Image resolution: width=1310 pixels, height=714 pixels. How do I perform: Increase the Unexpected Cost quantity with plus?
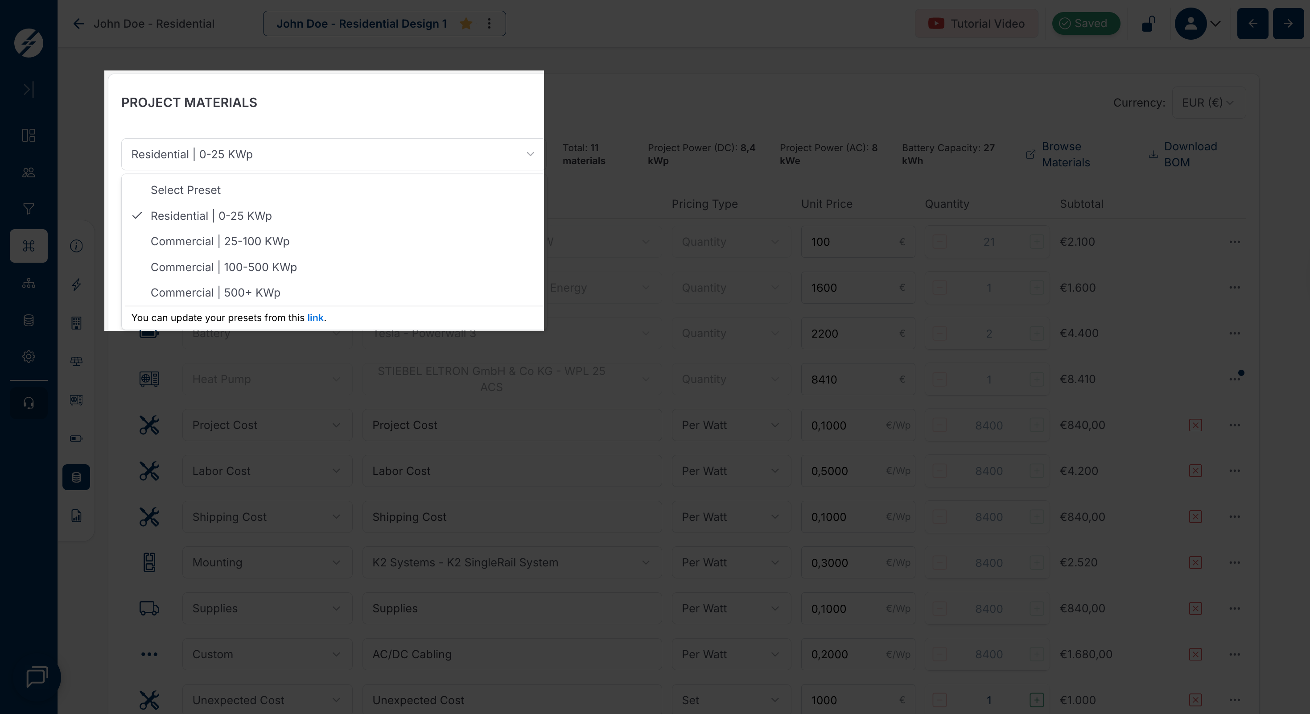pyautogui.click(x=1036, y=700)
